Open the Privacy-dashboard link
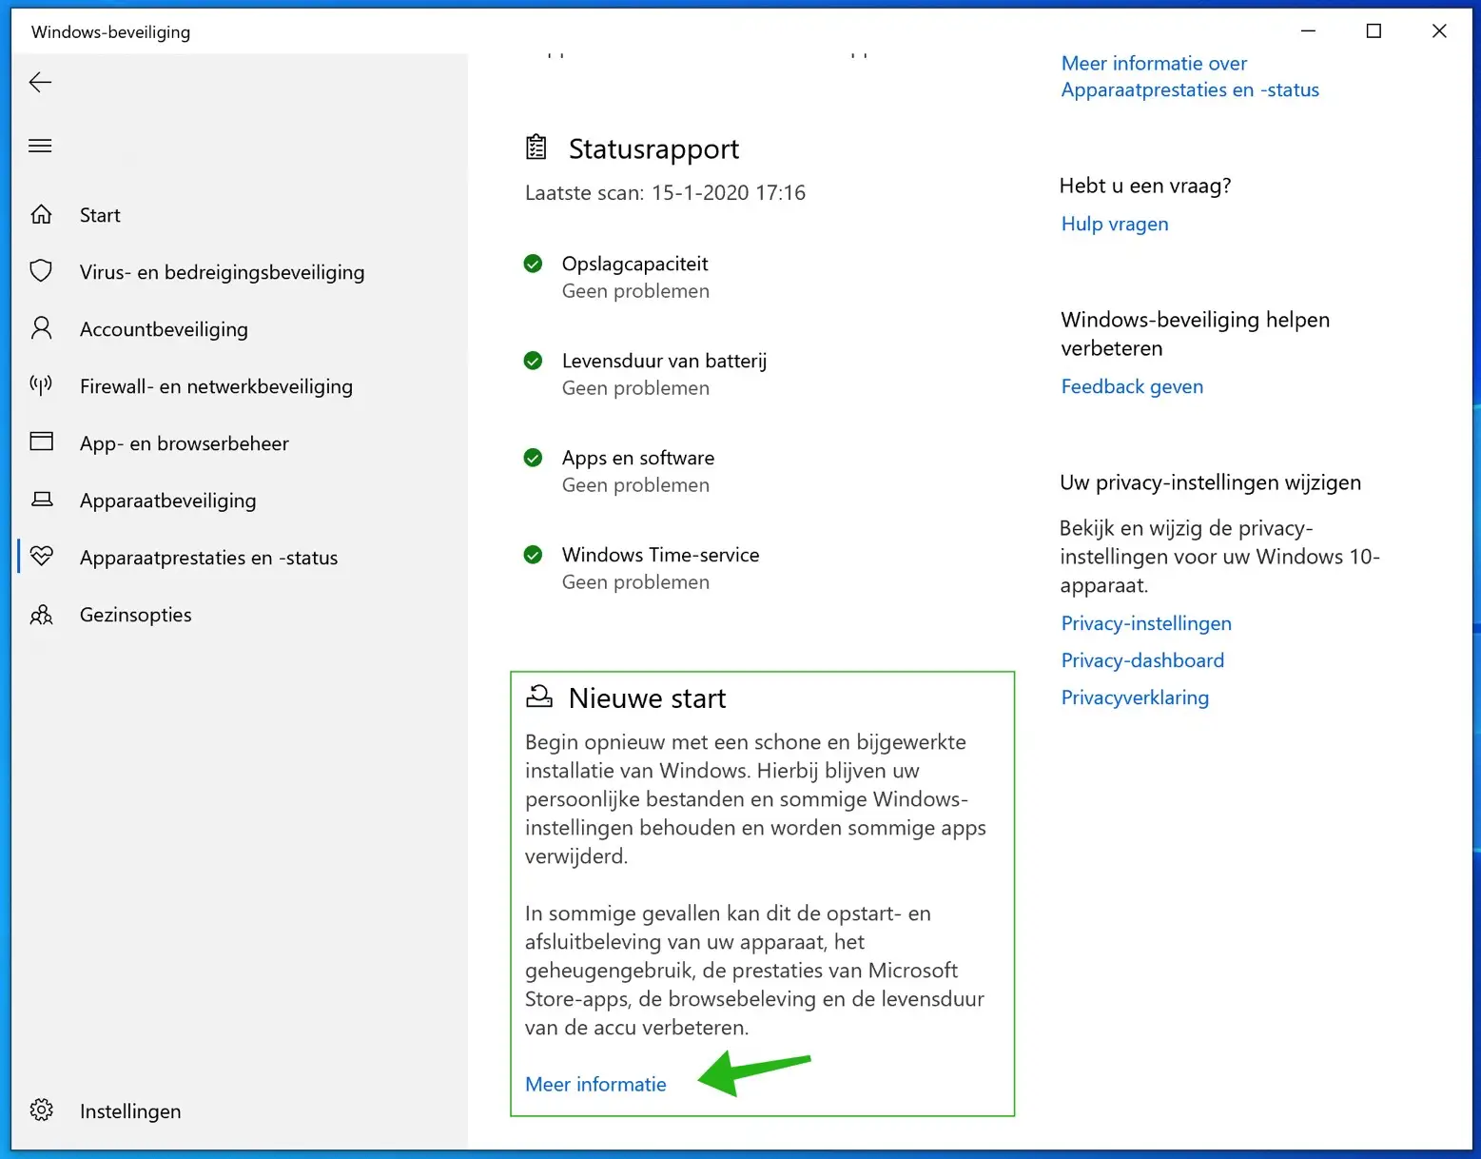This screenshot has height=1159, width=1481. [1142, 660]
